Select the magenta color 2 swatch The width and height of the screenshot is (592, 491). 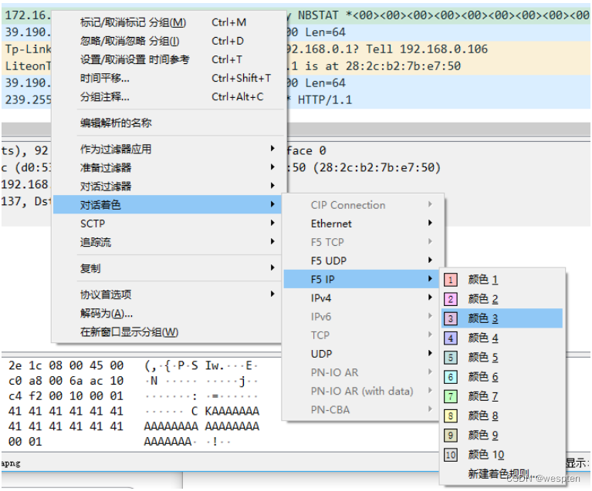(451, 299)
